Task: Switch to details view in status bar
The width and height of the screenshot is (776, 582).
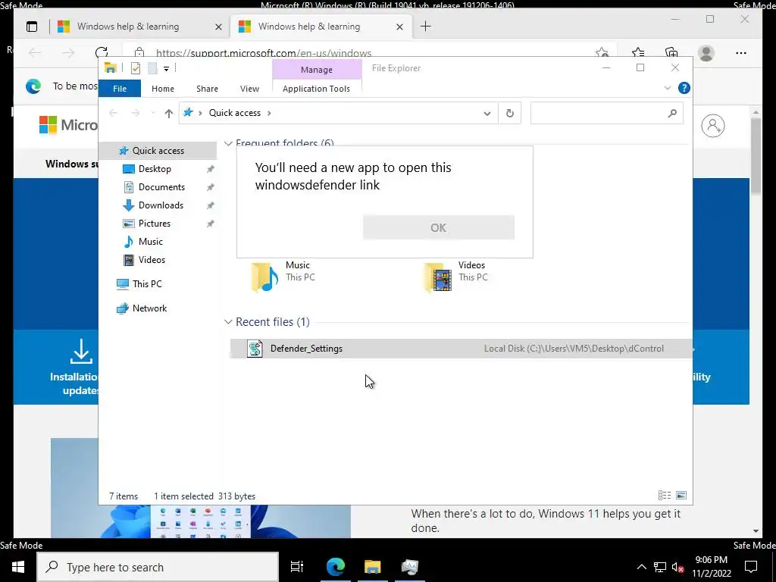Action: [665, 496]
